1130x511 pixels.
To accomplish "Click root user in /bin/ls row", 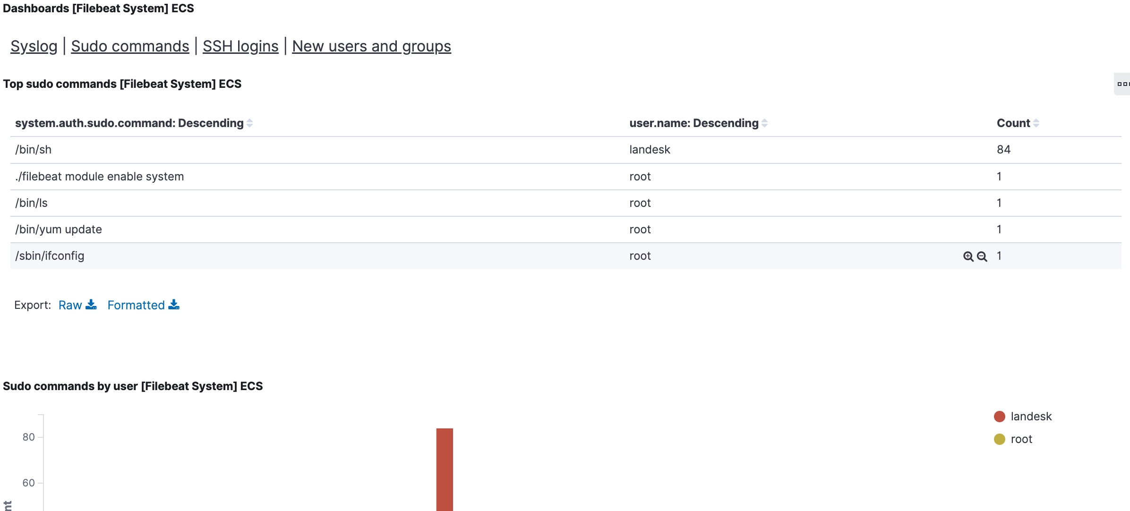I will (x=640, y=203).
